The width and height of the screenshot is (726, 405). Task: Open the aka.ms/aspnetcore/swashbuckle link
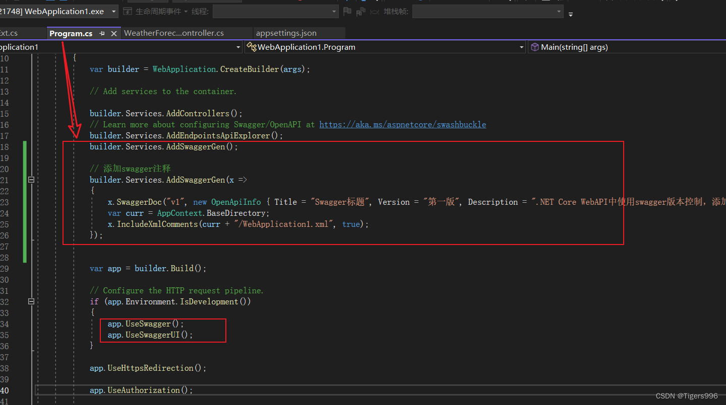tap(403, 124)
